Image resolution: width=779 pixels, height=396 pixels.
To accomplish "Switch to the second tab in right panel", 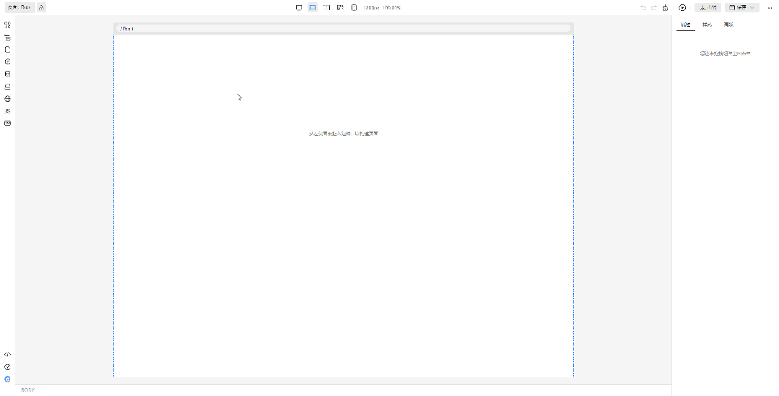I will pos(707,25).
